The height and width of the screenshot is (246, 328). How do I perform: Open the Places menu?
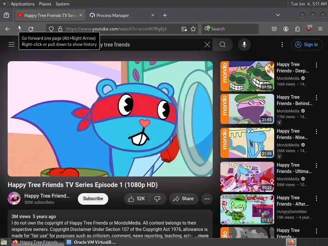(45, 4)
